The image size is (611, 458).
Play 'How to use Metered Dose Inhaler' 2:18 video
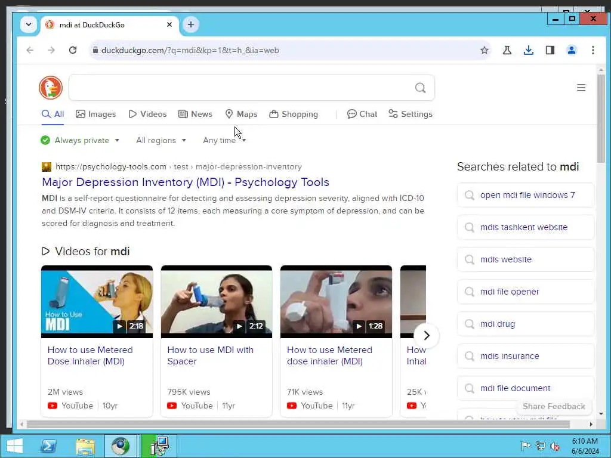click(x=97, y=302)
